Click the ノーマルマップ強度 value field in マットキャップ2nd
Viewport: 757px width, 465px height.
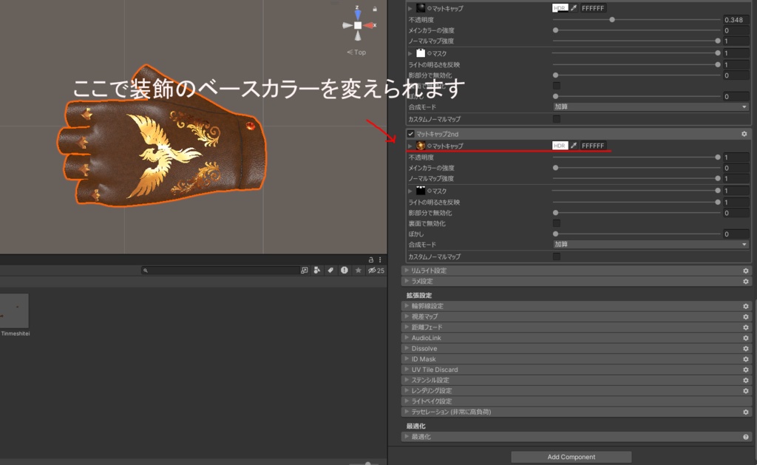click(x=736, y=179)
